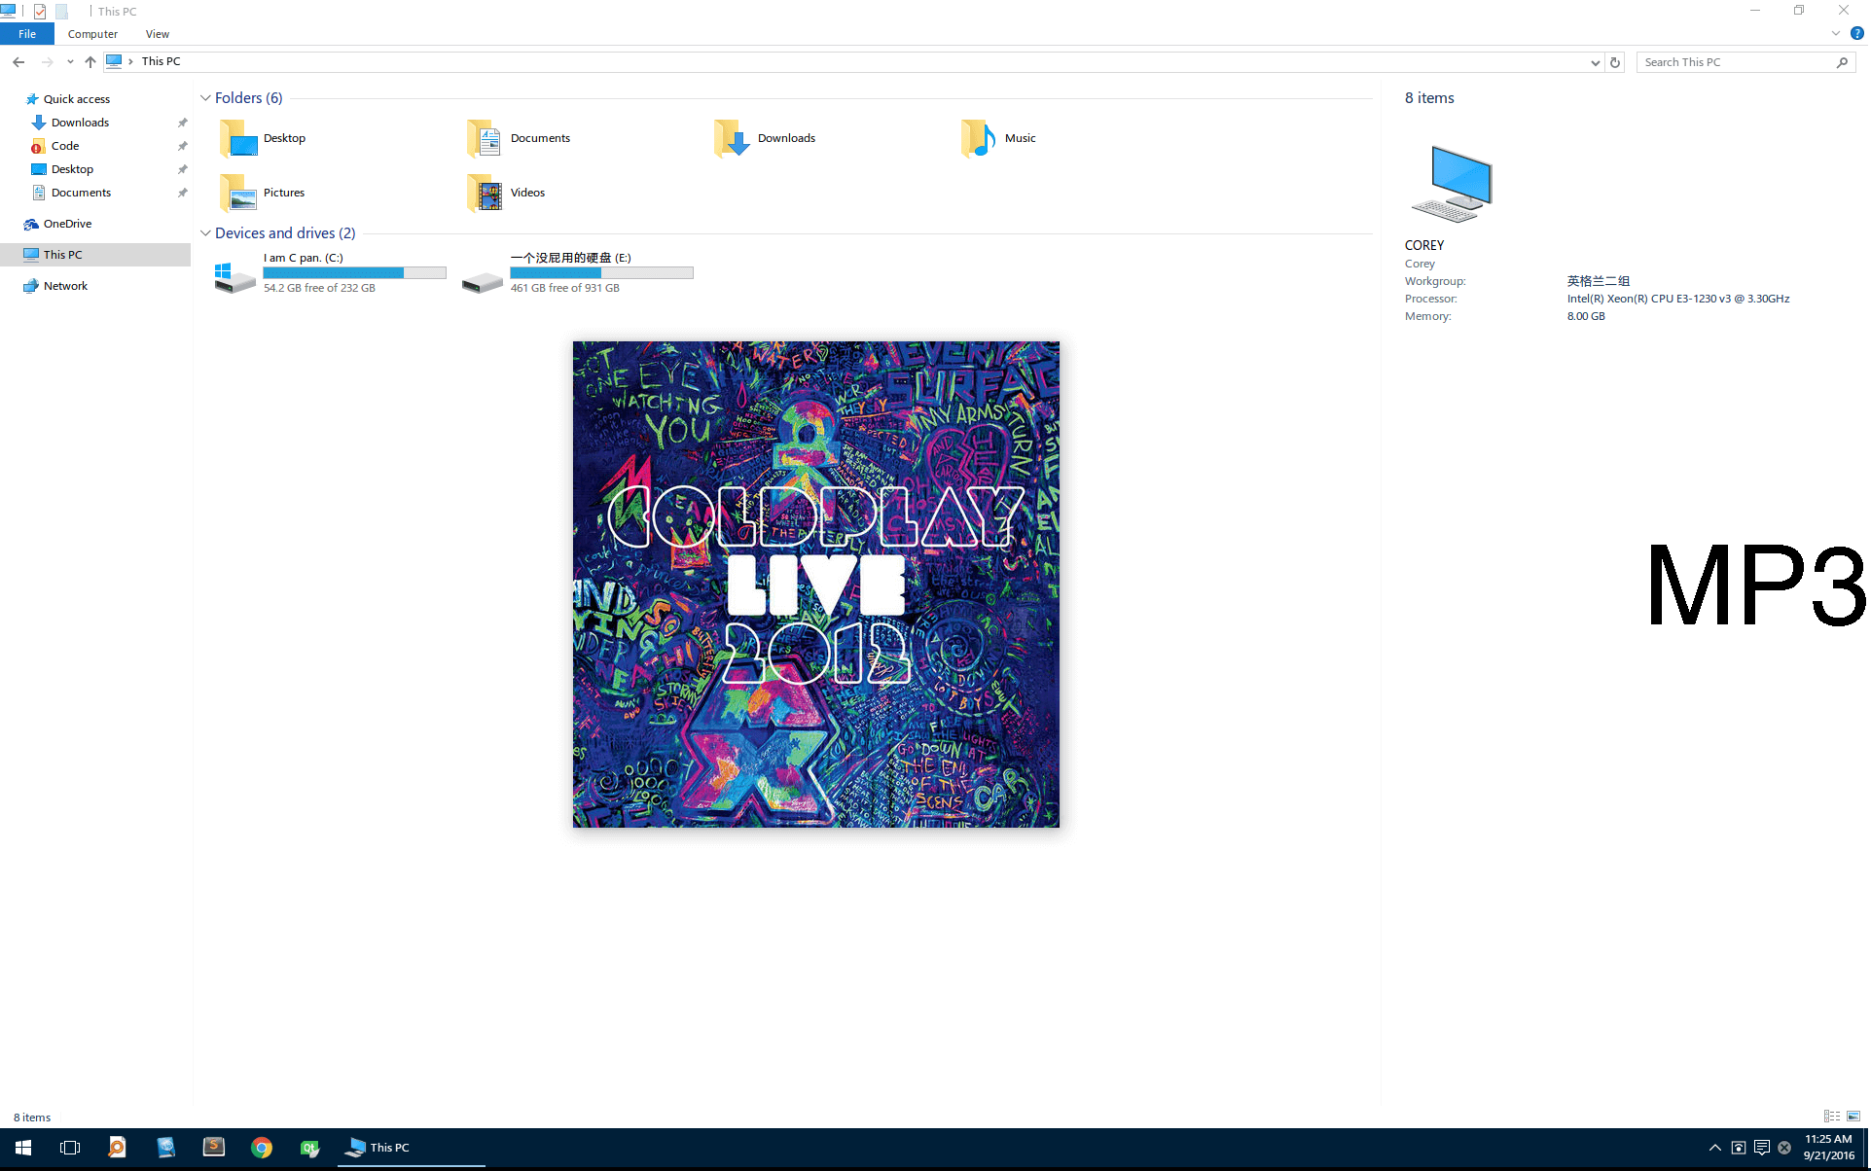Unpin Code from Quick access
Screen dimensions: 1871x1171
tap(182, 146)
